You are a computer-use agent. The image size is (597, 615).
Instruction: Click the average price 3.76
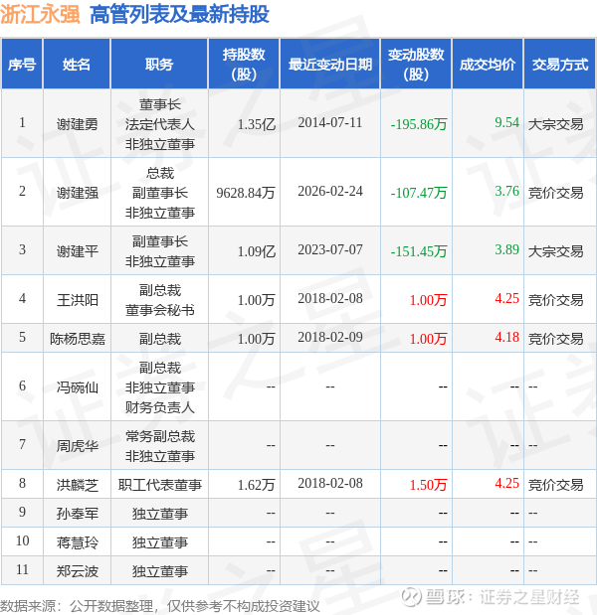pos(506,191)
